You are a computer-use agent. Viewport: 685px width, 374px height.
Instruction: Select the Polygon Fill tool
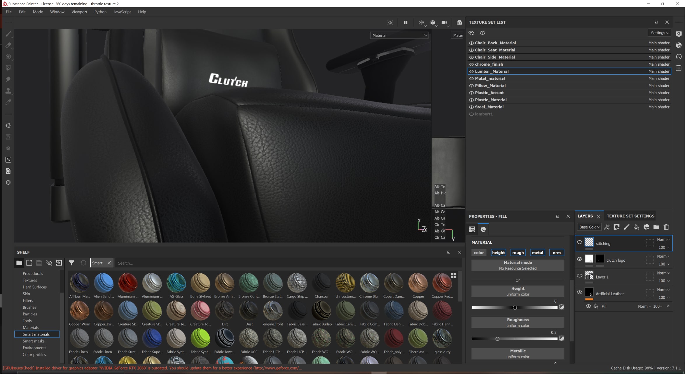[8, 68]
